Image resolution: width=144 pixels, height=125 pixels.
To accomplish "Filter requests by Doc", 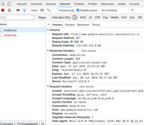I will (132, 17).
